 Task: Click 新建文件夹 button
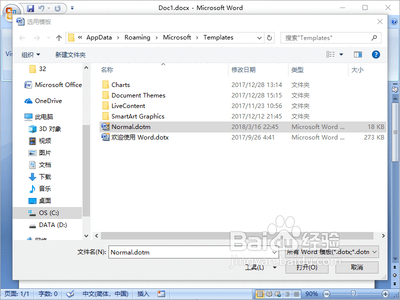coord(70,54)
